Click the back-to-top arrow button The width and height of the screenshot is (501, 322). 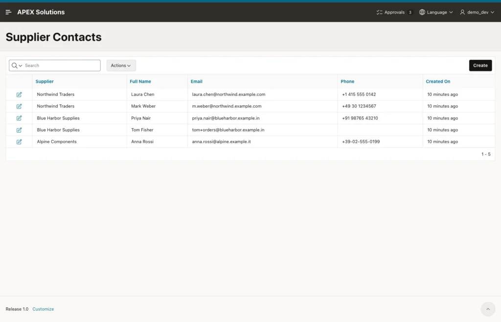pyautogui.click(x=488, y=309)
